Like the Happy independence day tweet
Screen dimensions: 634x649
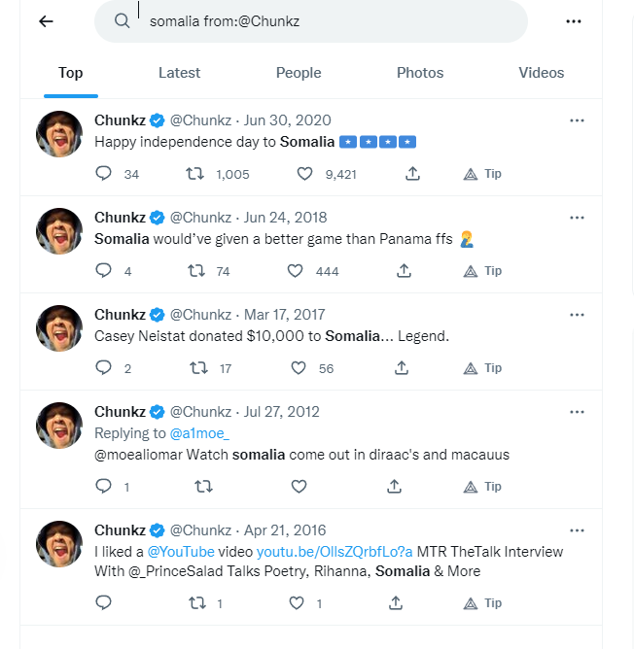tap(304, 174)
